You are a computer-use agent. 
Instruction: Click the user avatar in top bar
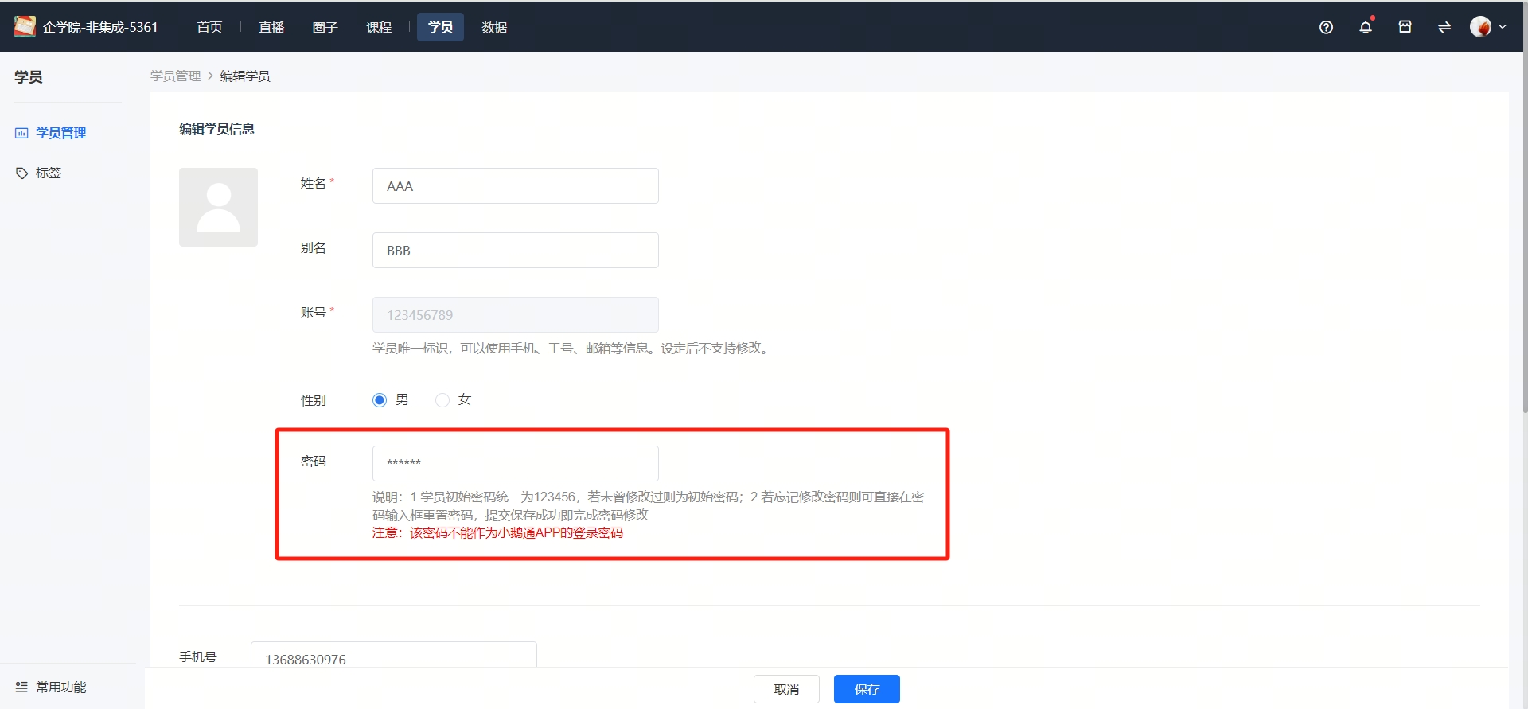[x=1480, y=27]
